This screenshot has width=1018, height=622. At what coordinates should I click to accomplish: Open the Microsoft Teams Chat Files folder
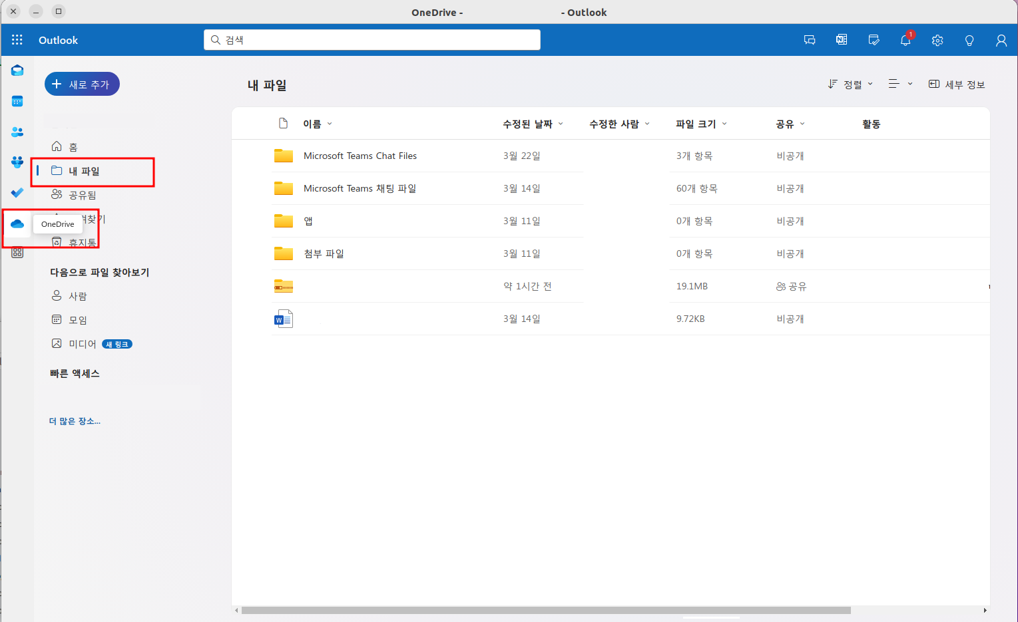tap(360, 156)
